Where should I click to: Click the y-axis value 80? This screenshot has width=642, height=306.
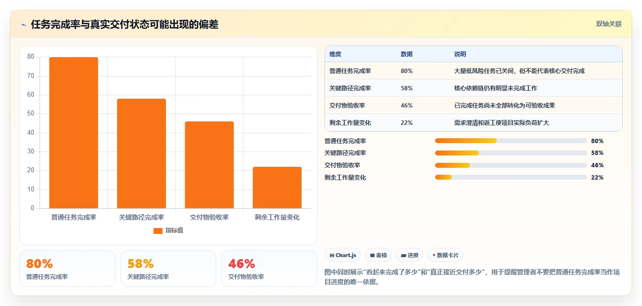31,57
